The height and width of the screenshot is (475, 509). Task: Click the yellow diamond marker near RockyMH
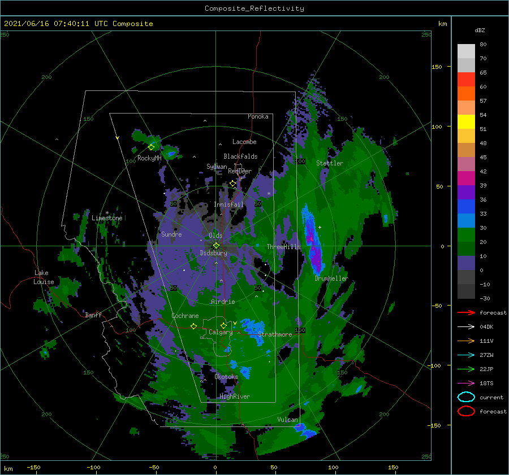pos(151,147)
